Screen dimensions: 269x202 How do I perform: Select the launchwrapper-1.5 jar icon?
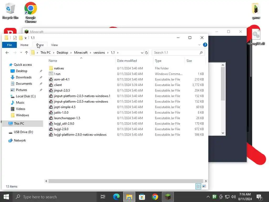point(51,118)
